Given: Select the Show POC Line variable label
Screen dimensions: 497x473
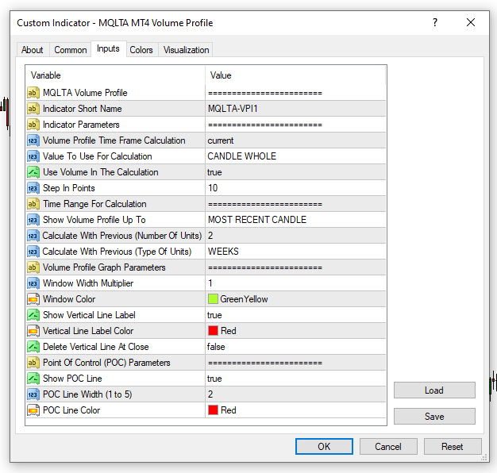Looking at the screenshot, I should coord(72,379).
